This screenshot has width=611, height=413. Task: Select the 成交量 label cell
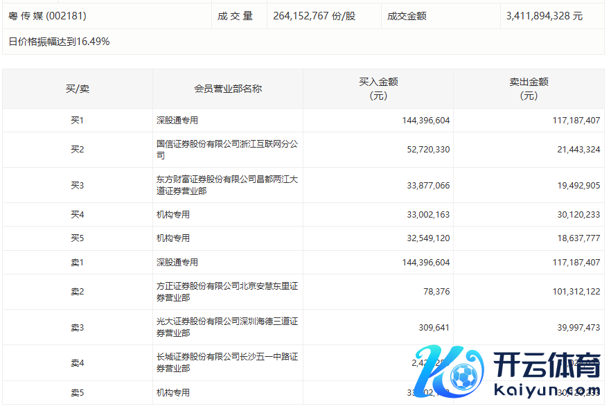point(238,15)
